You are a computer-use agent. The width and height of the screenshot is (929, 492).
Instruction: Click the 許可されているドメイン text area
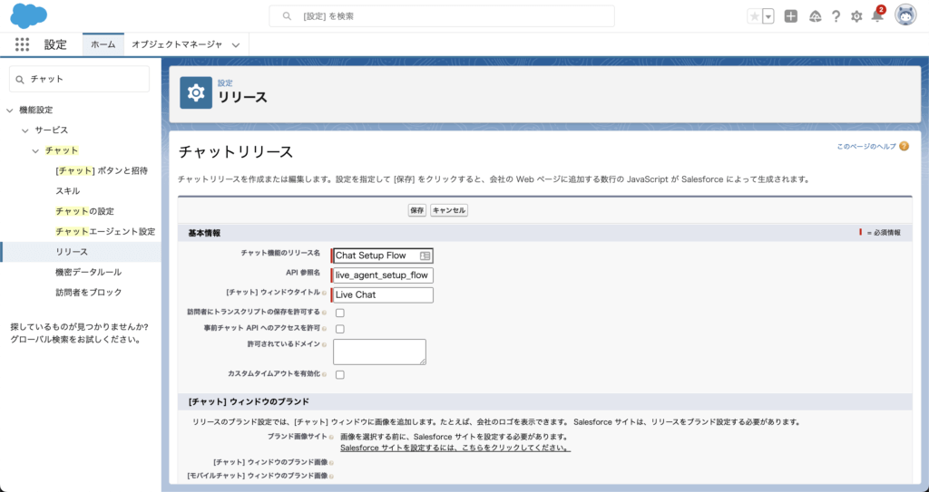coord(379,352)
